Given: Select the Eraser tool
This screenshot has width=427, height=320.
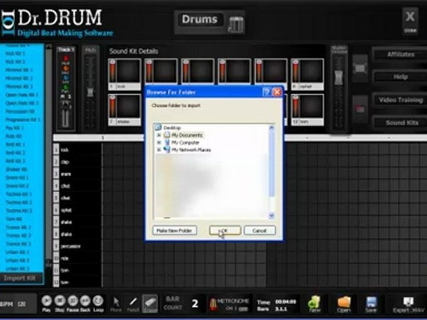Looking at the screenshot, I should pyautogui.click(x=150, y=303).
